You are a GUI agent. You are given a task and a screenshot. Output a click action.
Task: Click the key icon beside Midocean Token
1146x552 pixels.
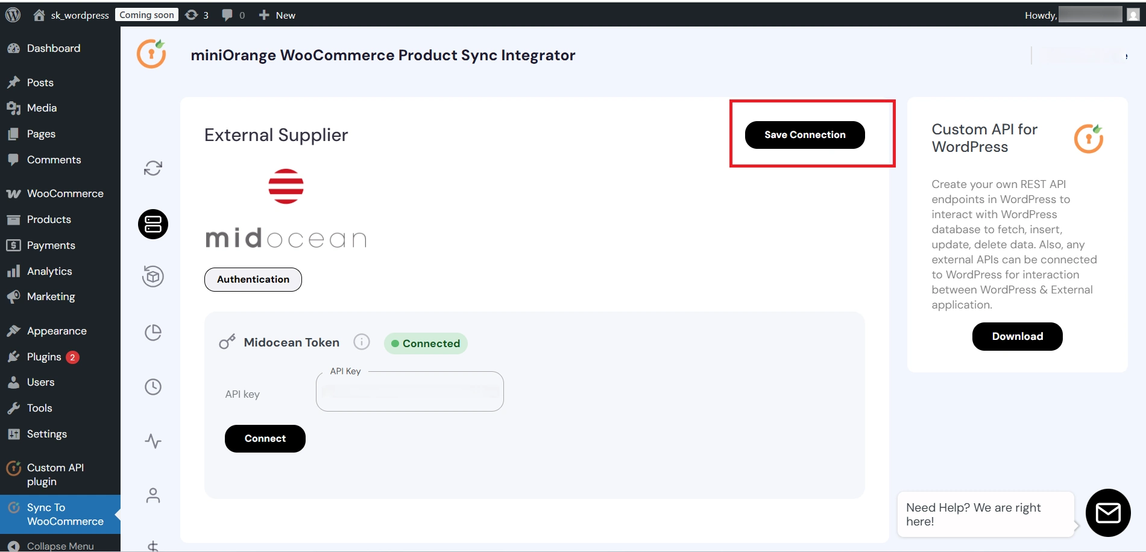point(227,342)
